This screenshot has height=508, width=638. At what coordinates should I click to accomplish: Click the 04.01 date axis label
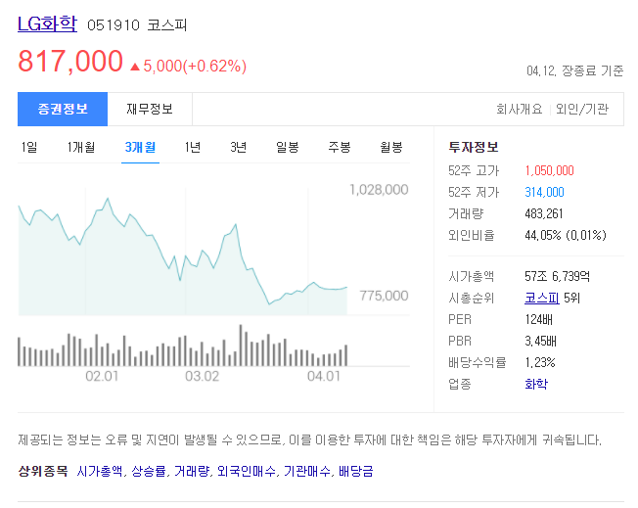[324, 376]
